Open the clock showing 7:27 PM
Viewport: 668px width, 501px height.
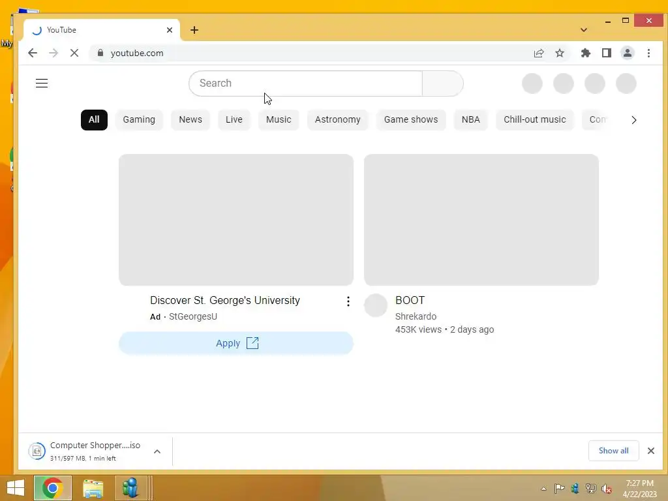coord(639,489)
